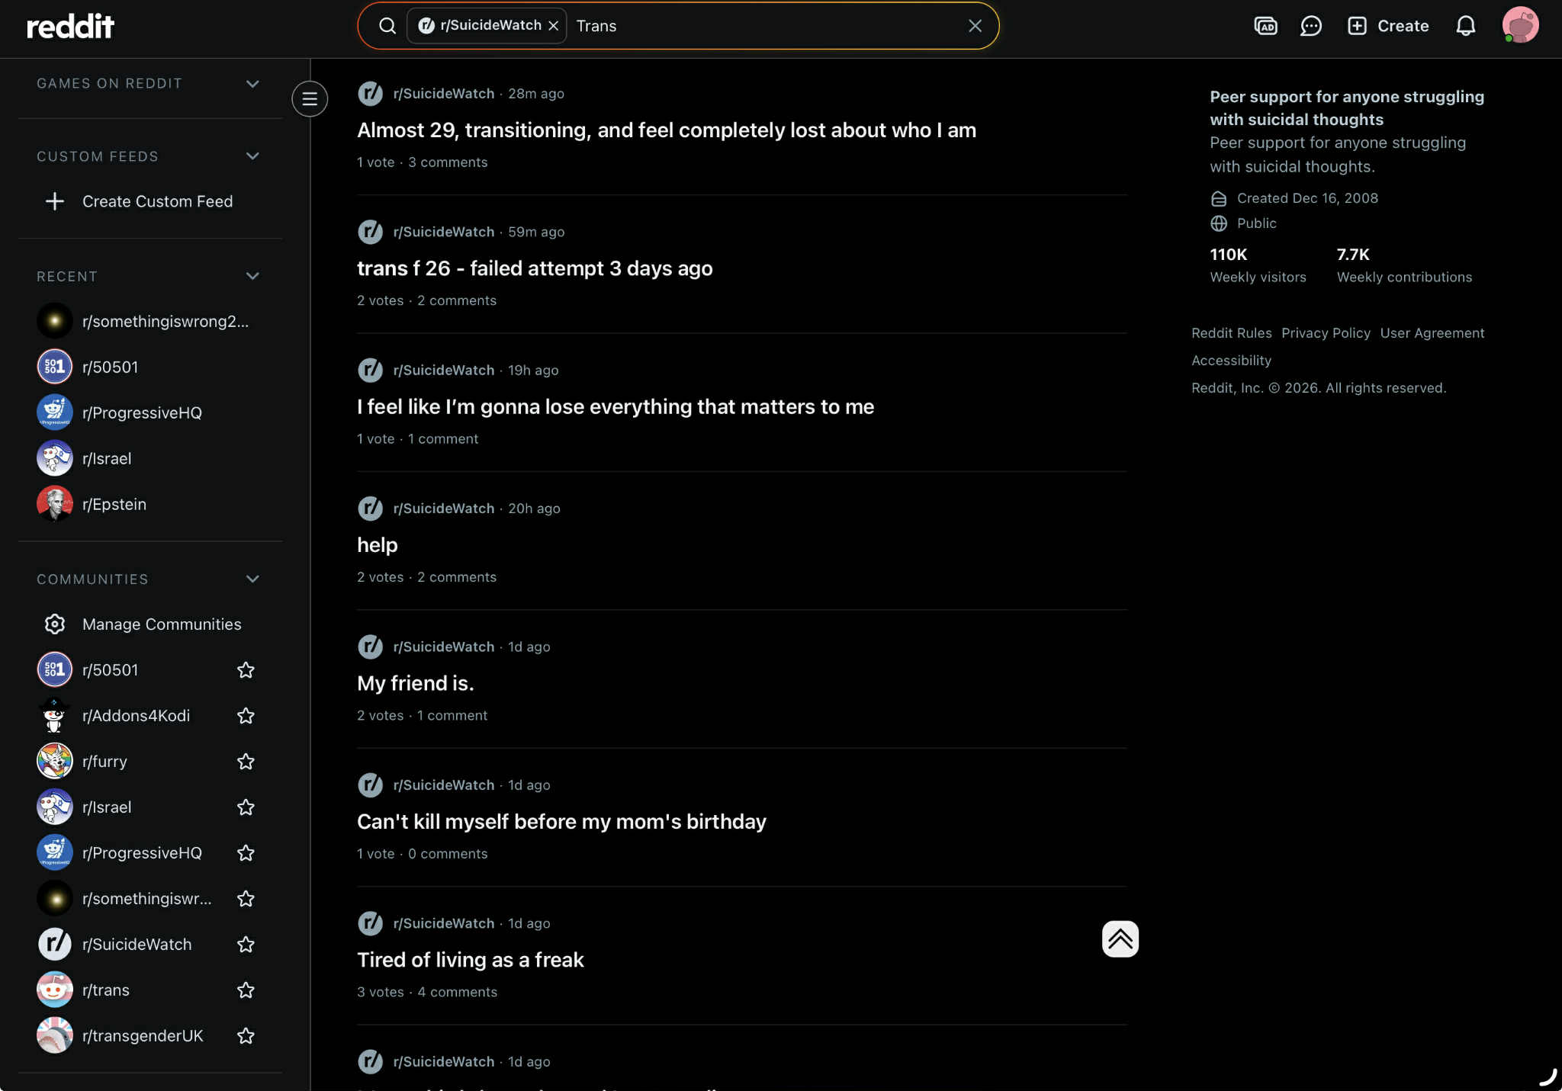Open post 'Tired of living as a freak'

[470, 960]
